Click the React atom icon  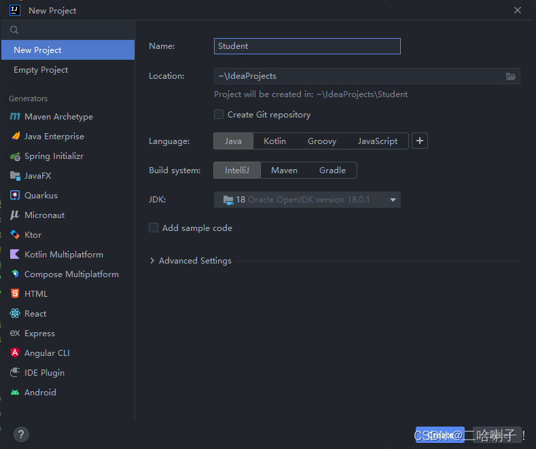point(15,313)
